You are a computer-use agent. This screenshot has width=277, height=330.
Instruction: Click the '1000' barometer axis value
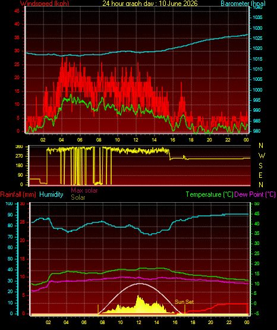pyautogui.click(x=257, y=90)
